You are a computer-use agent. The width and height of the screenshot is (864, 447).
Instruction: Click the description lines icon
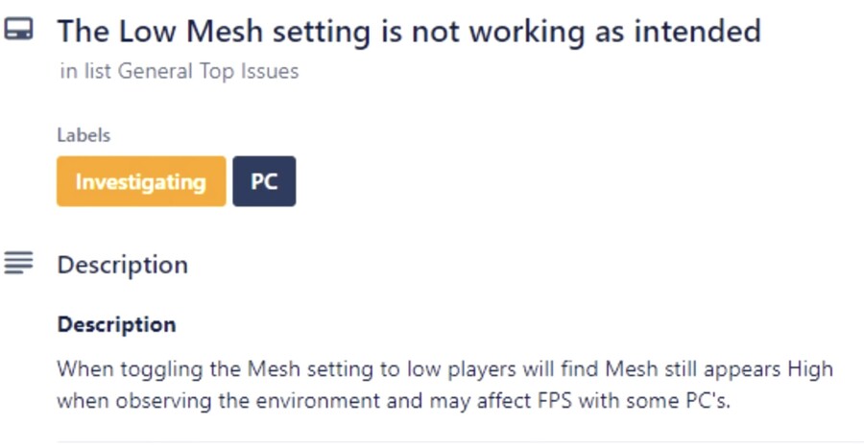tap(18, 262)
